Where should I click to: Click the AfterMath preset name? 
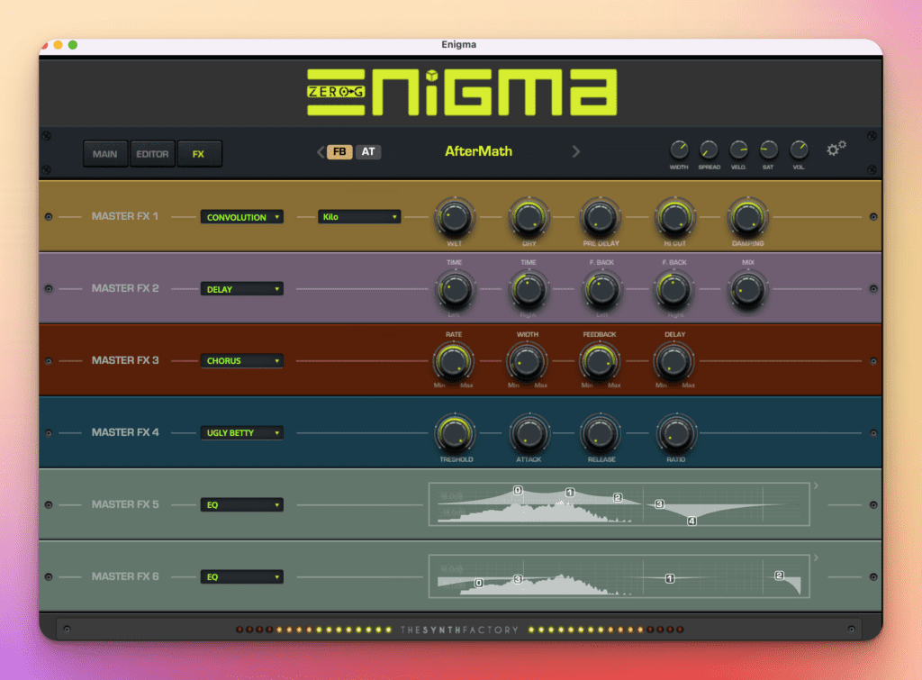pyautogui.click(x=479, y=151)
